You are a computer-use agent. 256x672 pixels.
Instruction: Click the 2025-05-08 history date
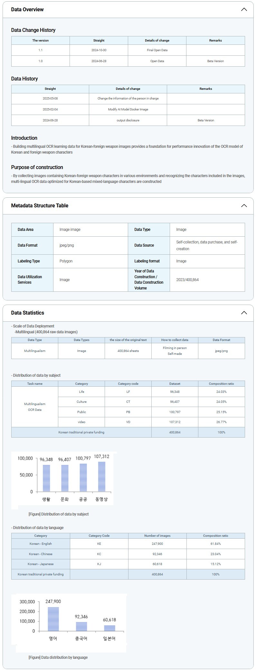click(x=50, y=99)
